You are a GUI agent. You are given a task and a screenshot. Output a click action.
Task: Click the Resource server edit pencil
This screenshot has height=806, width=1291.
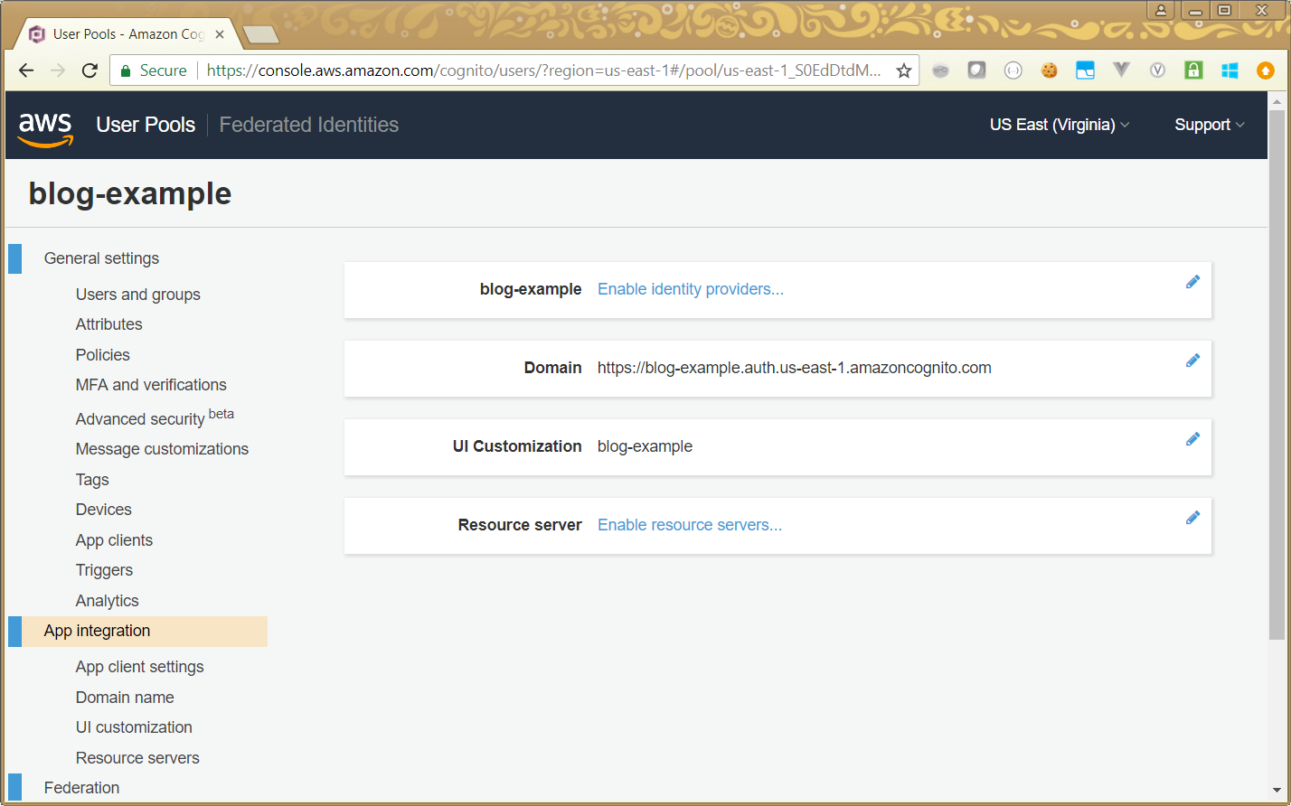(x=1192, y=518)
